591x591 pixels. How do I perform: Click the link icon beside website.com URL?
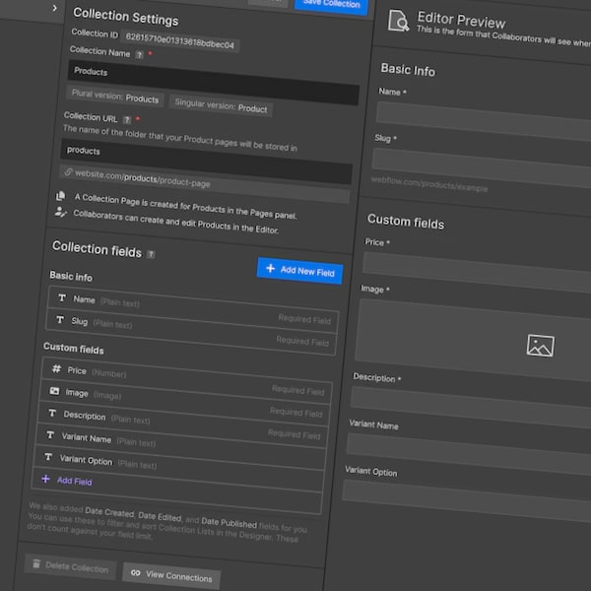[68, 171]
